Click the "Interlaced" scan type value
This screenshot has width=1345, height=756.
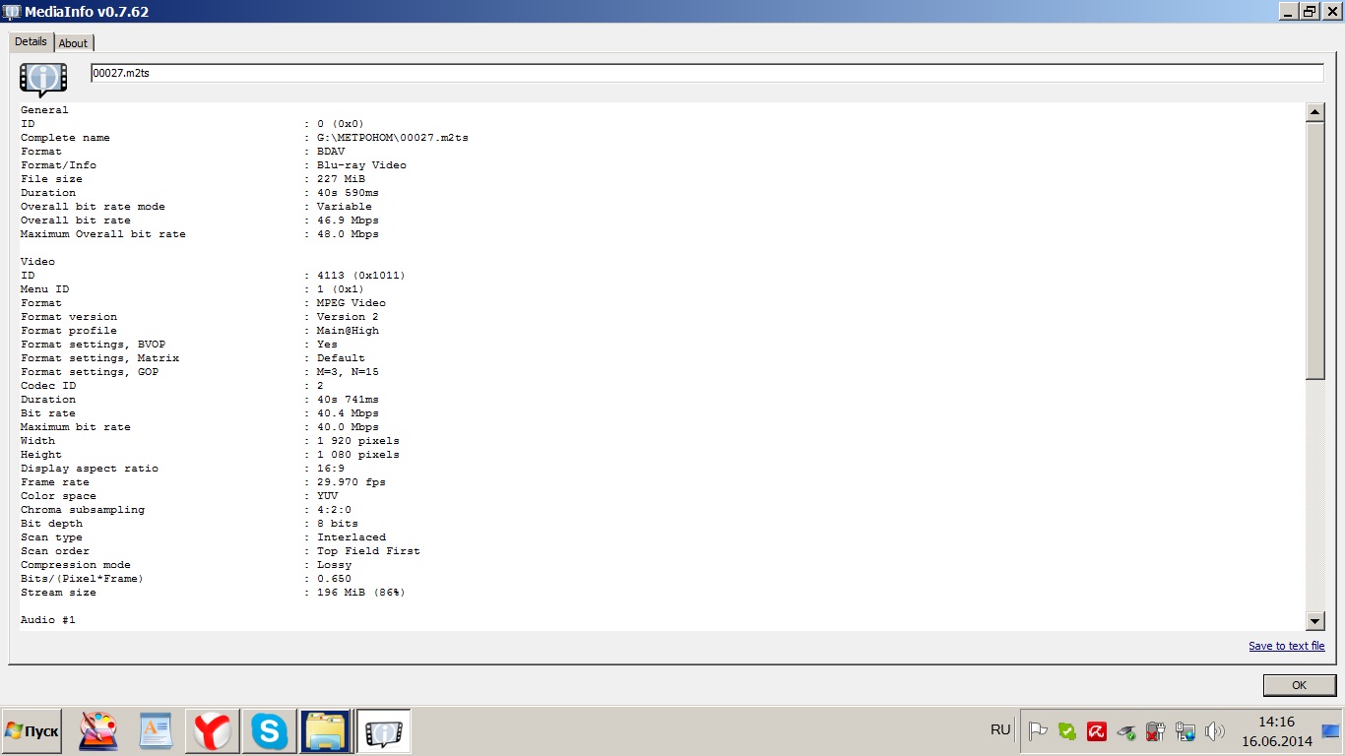(352, 537)
